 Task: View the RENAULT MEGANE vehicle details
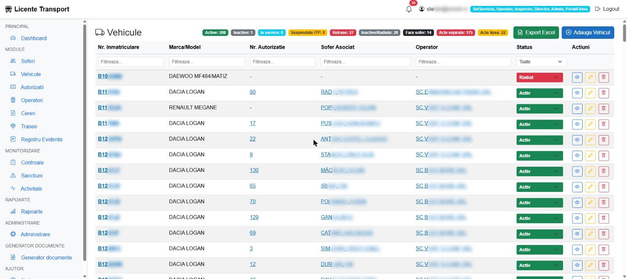point(577,109)
